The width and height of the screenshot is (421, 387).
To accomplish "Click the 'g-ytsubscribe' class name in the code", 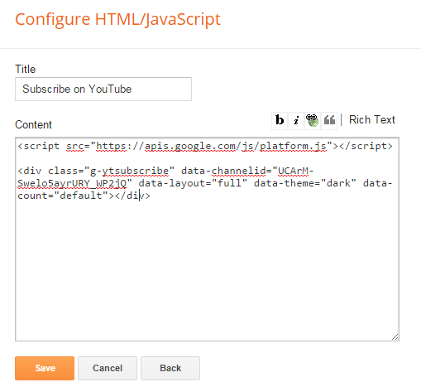I will point(129,171).
